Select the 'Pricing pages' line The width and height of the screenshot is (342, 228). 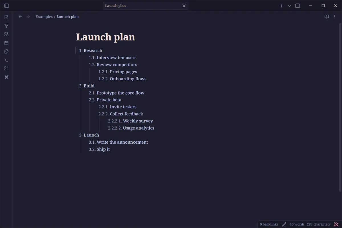coord(123,72)
